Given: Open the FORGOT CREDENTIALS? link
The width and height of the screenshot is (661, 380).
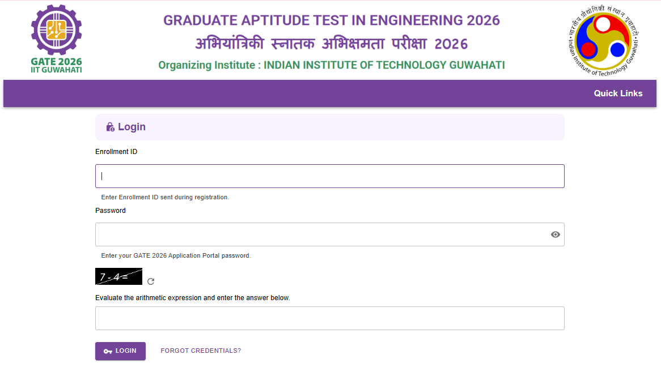Looking at the screenshot, I should tap(200, 351).
